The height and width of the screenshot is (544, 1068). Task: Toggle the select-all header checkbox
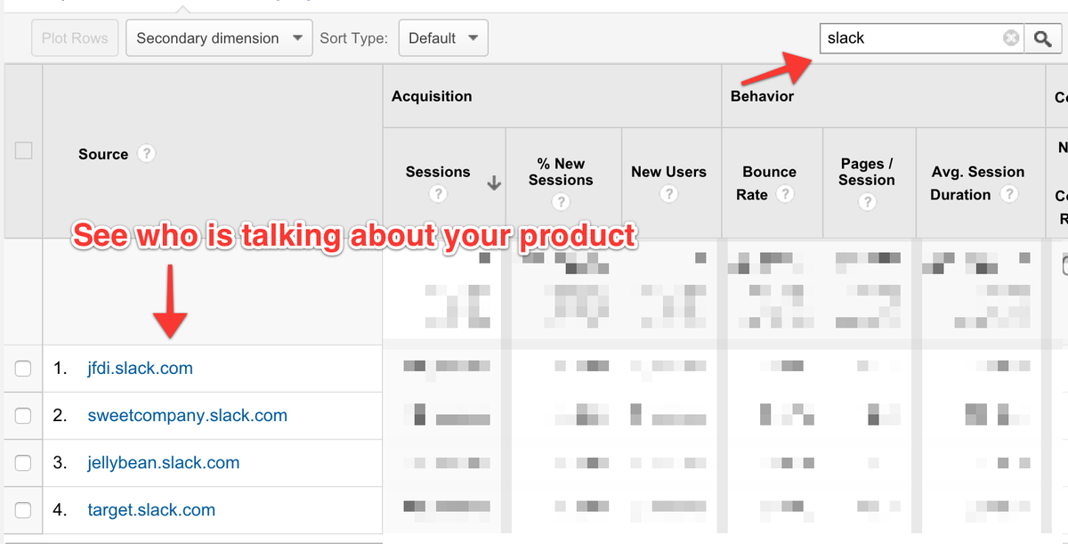[x=23, y=150]
